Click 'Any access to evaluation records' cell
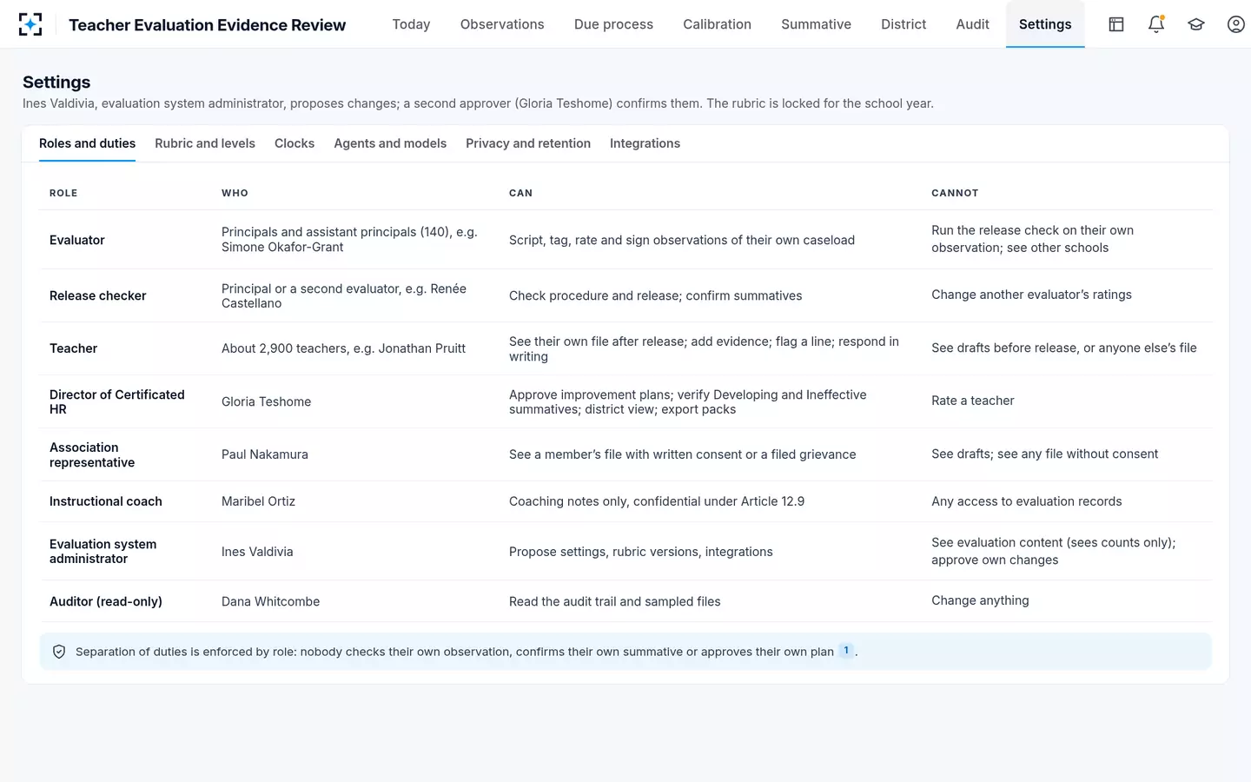 click(1027, 501)
